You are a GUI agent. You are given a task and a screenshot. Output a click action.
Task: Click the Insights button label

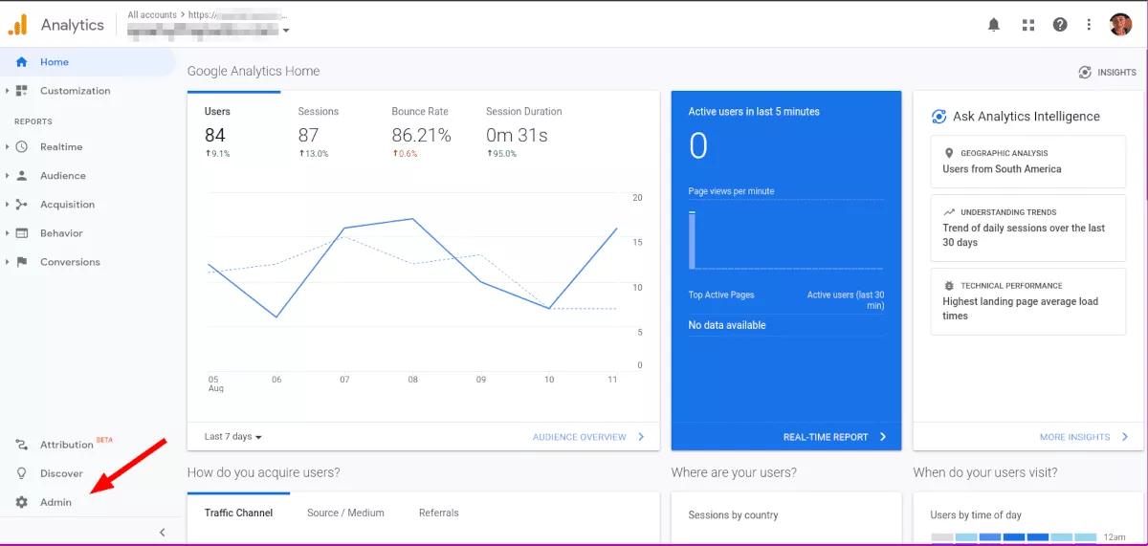[1116, 73]
